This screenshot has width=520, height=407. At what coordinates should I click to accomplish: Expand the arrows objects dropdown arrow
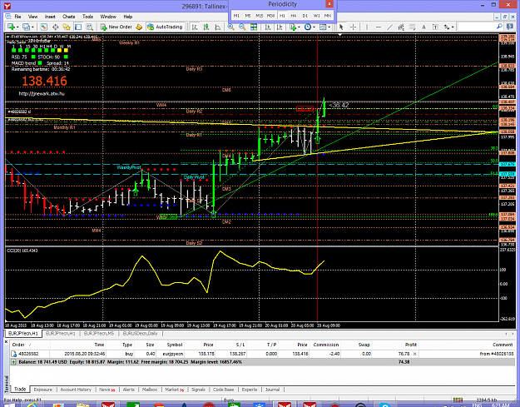pyautogui.click(x=453, y=27)
